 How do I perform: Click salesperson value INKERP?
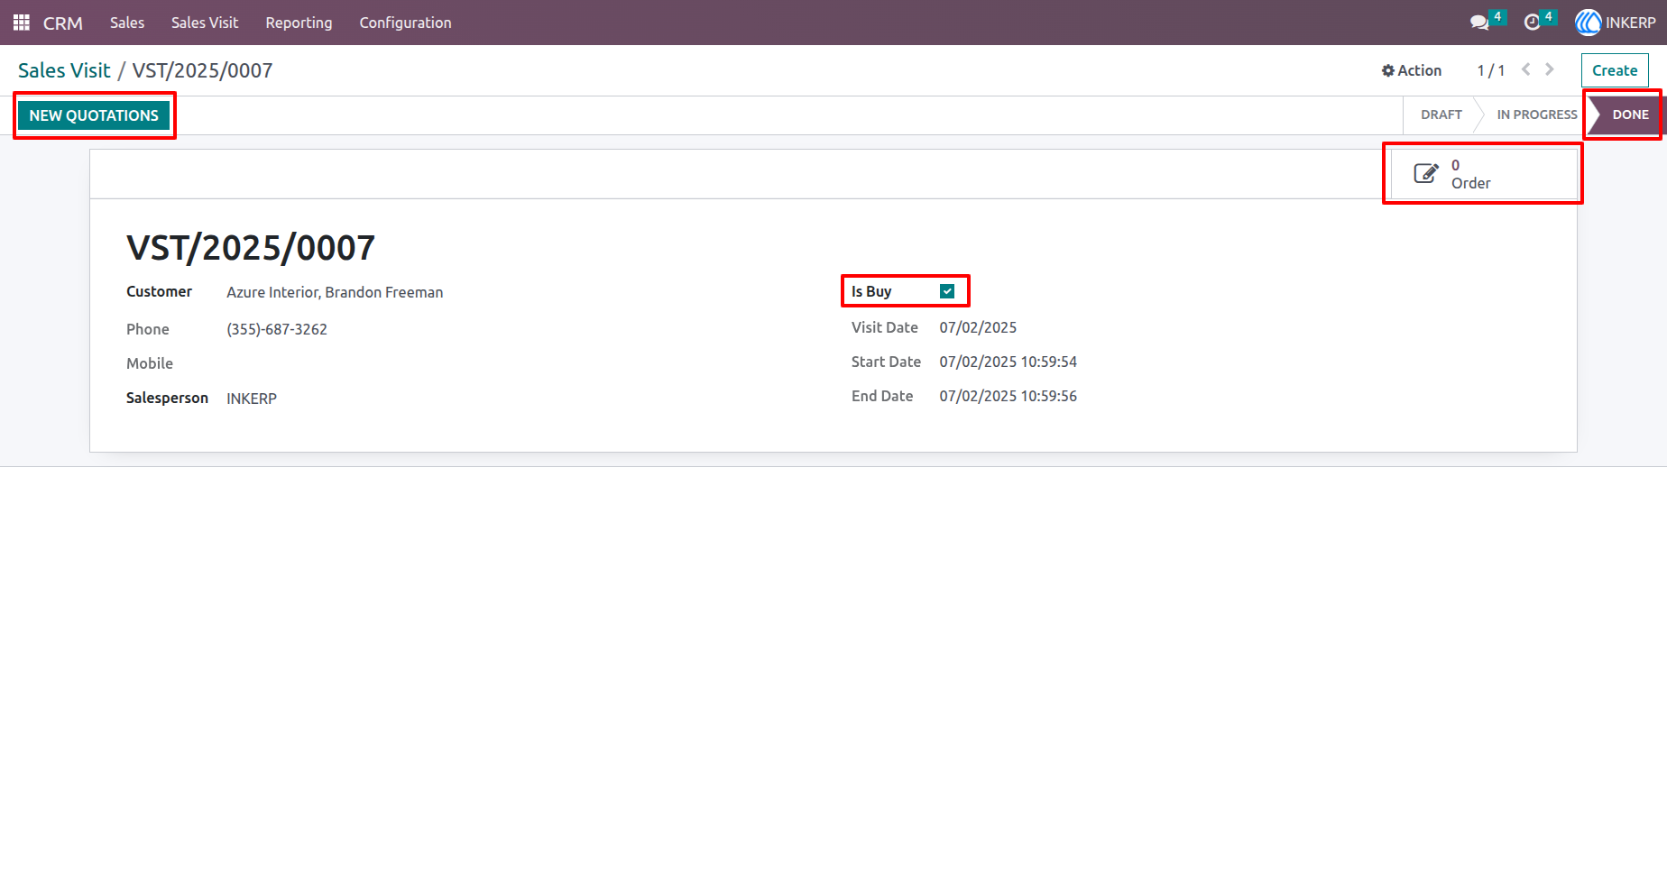252,399
